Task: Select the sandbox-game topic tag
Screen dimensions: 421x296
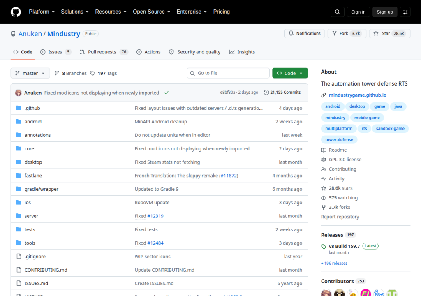Action: point(390,129)
